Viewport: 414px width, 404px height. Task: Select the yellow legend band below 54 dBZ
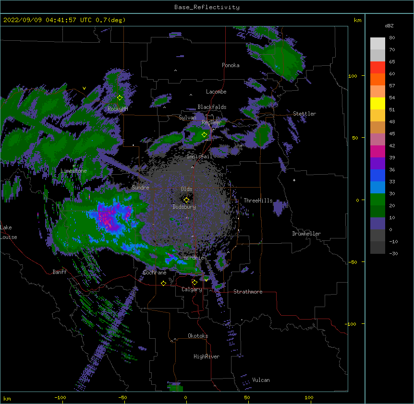tap(377, 103)
